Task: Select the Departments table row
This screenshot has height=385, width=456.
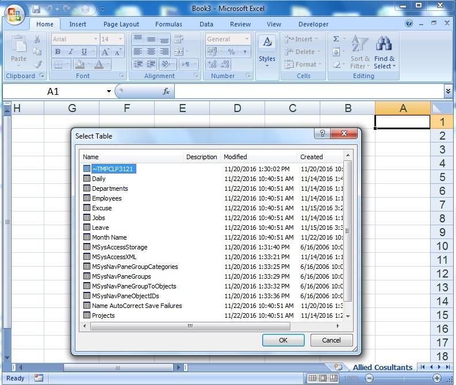Action: [x=212, y=188]
